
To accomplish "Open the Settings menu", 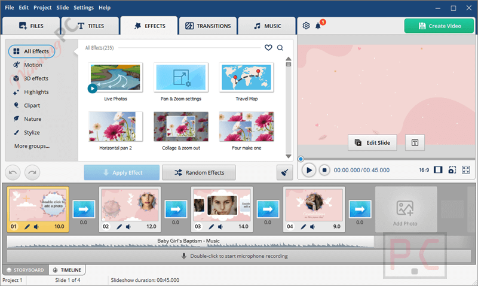I will [x=84, y=8].
